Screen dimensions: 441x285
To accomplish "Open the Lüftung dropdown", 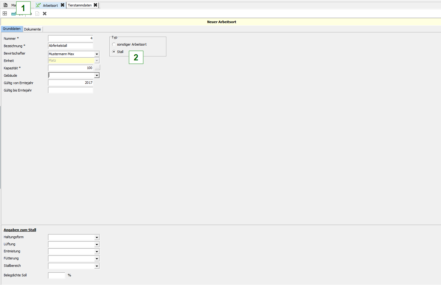I will click(x=97, y=244).
